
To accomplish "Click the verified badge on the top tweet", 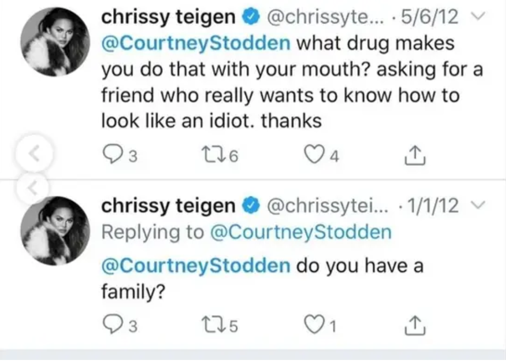I will pos(250,18).
